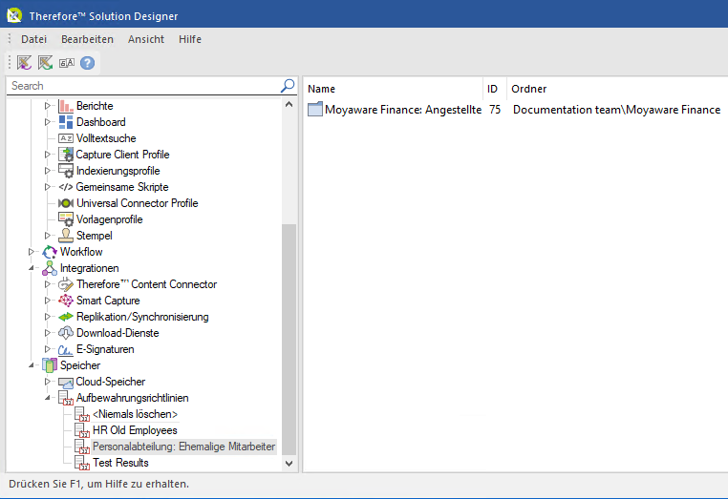
Task: Open the Ansicht menu
Action: coord(146,39)
